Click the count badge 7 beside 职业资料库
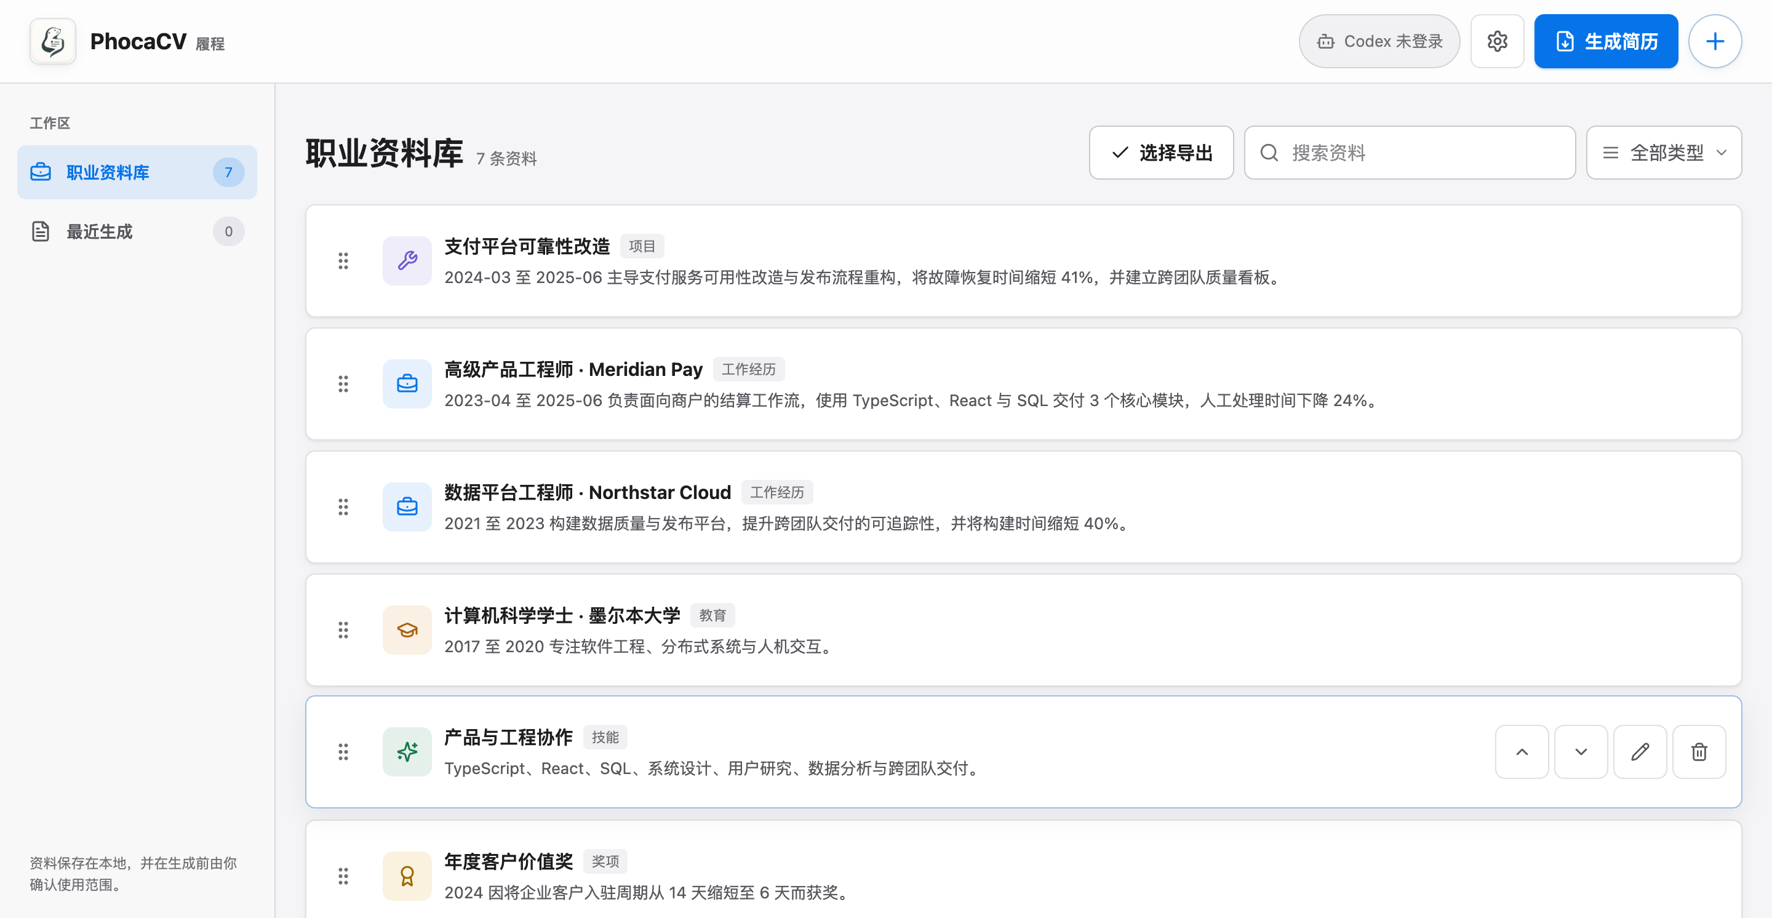Viewport: 1772px width, 918px height. tap(228, 172)
